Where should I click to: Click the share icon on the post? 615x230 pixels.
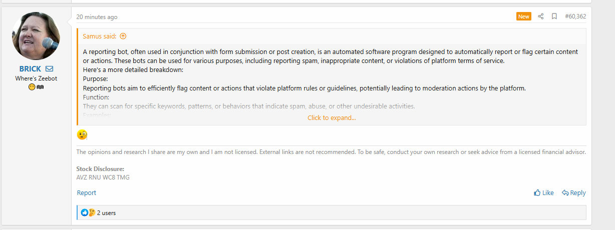point(541,16)
